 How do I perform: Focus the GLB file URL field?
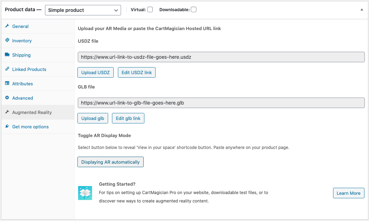221,103
